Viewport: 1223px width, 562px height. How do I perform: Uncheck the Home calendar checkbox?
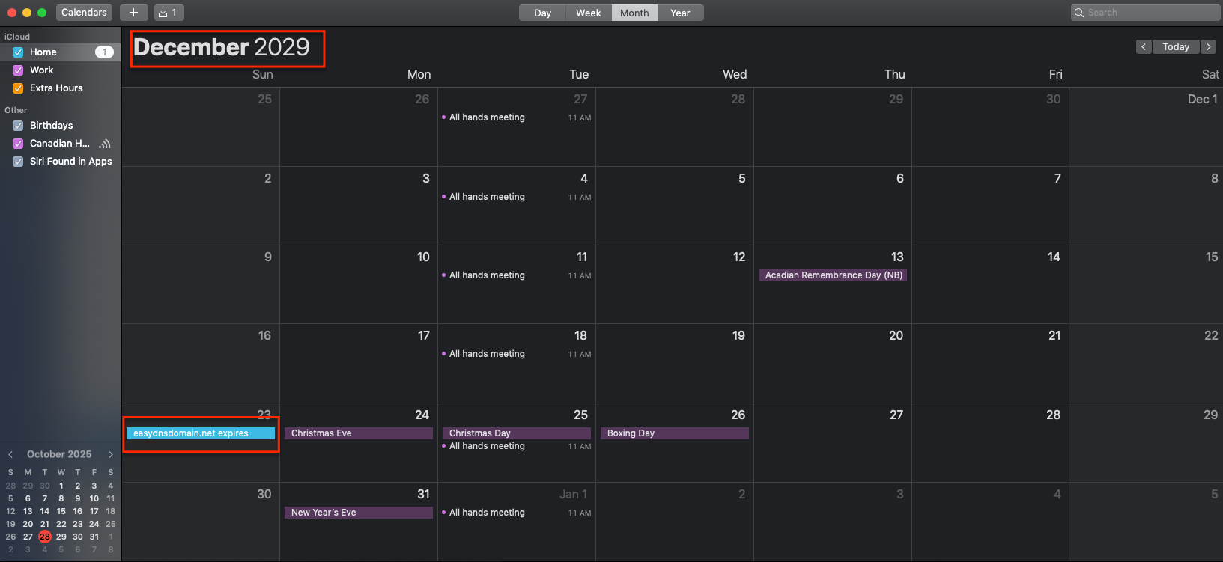(x=18, y=52)
